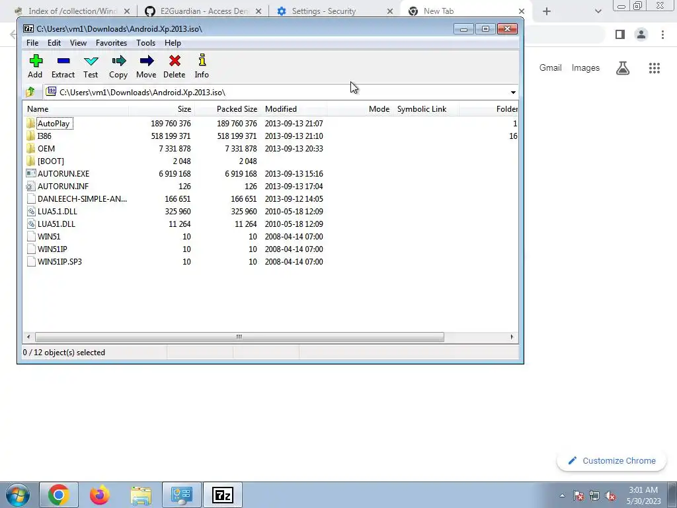The width and height of the screenshot is (677, 508).
Task: Select the OEM folder icon
Action: [x=30, y=149]
